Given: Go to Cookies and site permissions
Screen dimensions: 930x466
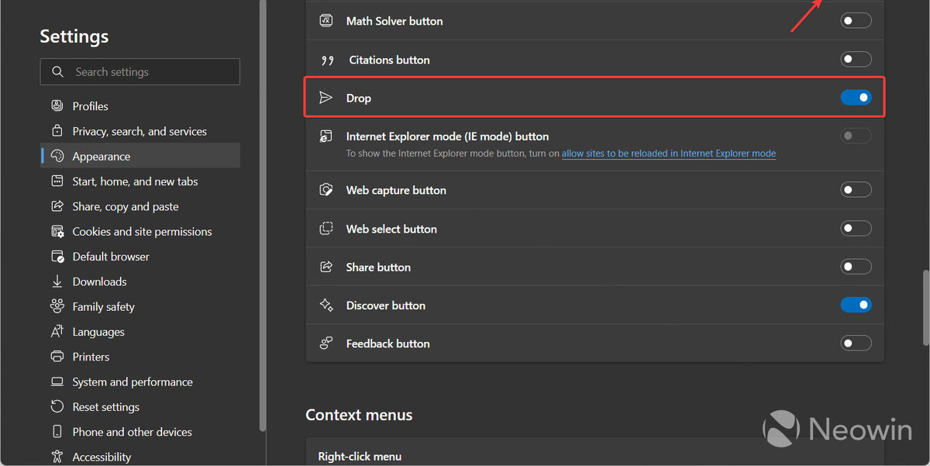Looking at the screenshot, I should [142, 231].
